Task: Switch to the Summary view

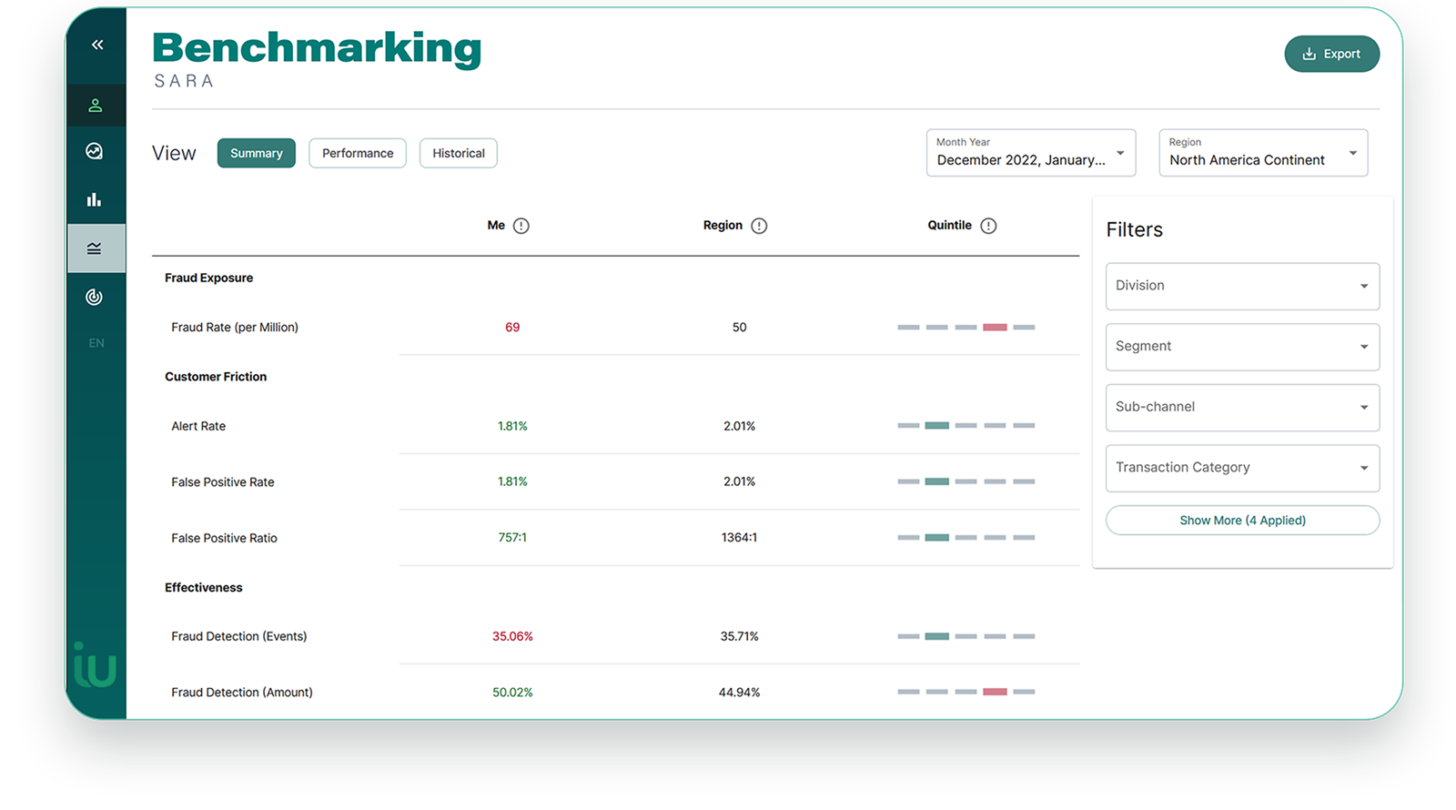Action: [x=257, y=153]
